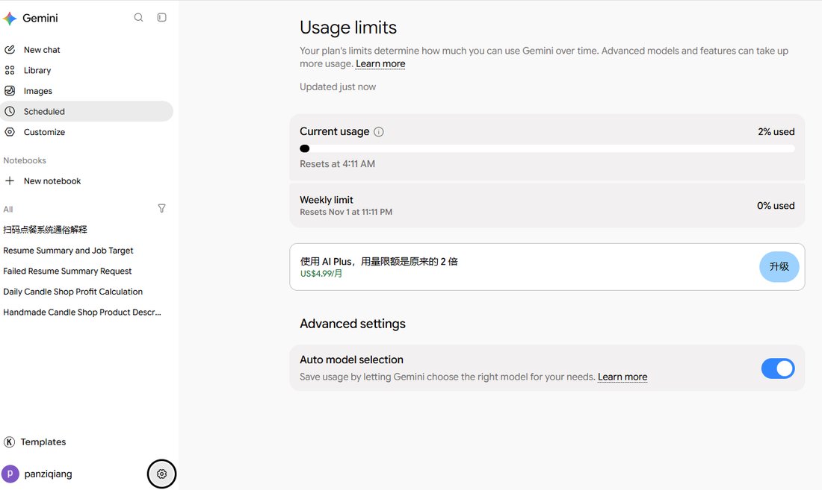Viewport: 822px width, 490px height.
Task: Click the Updated just now text
Action: [x=338, y=87]
